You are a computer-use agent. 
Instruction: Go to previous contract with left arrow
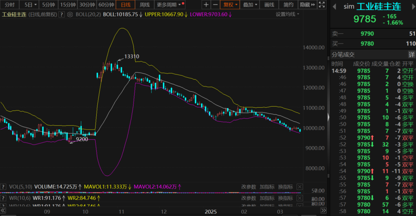(333, 7)
